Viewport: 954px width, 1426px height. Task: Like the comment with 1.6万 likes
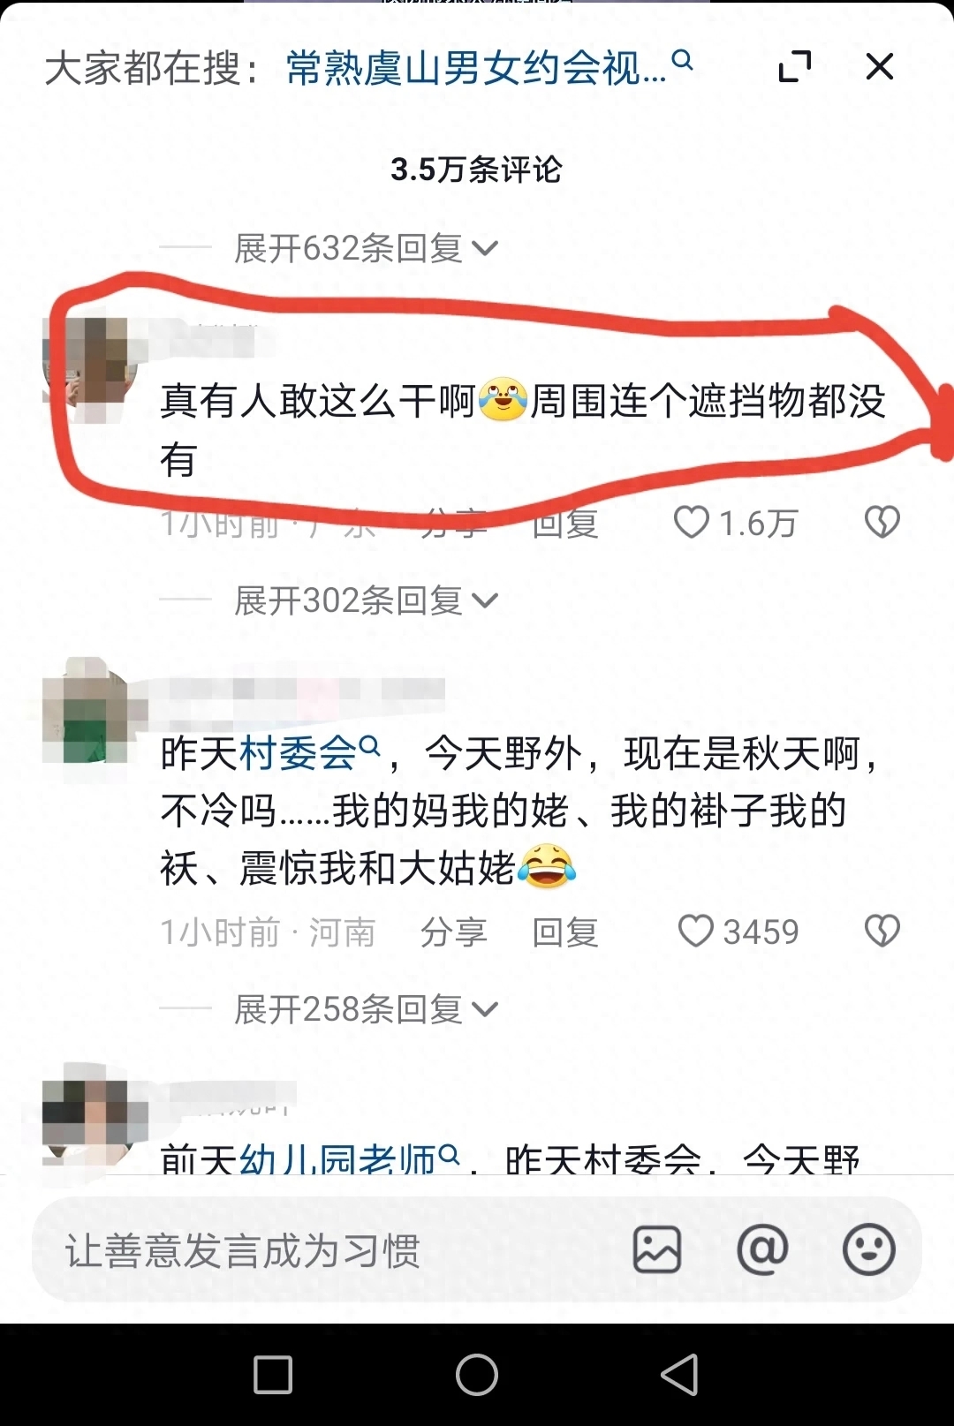tap(692, 523)
